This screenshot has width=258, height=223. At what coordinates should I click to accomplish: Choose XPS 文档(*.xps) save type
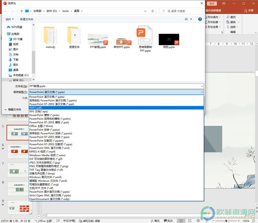click(x=116, y=111)
